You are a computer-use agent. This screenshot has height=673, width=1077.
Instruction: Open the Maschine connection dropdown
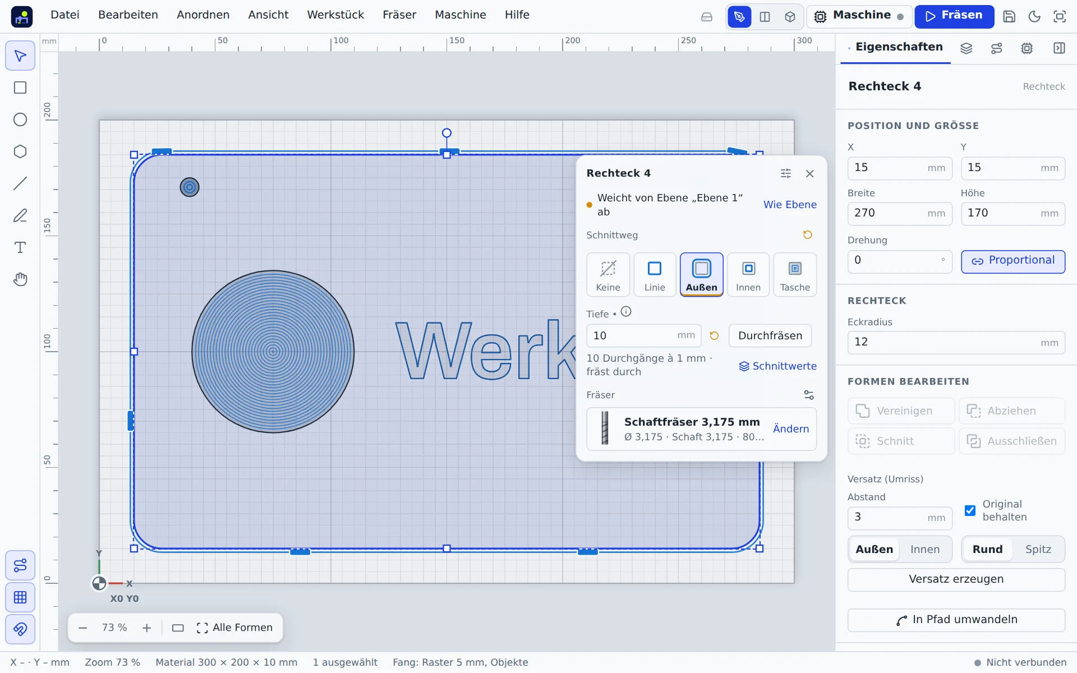point(858,16)
